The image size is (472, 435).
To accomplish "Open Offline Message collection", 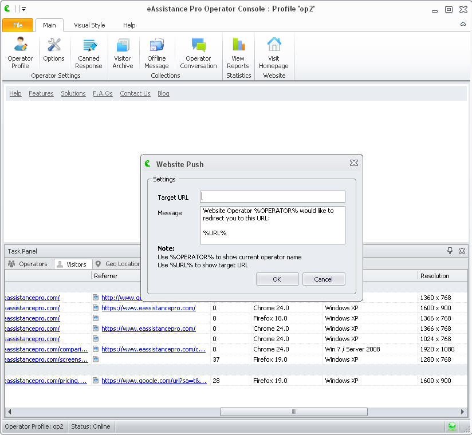I will [156, 53].
